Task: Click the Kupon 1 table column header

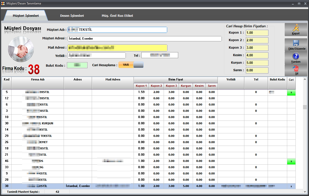Action: [x=141, y=86]
